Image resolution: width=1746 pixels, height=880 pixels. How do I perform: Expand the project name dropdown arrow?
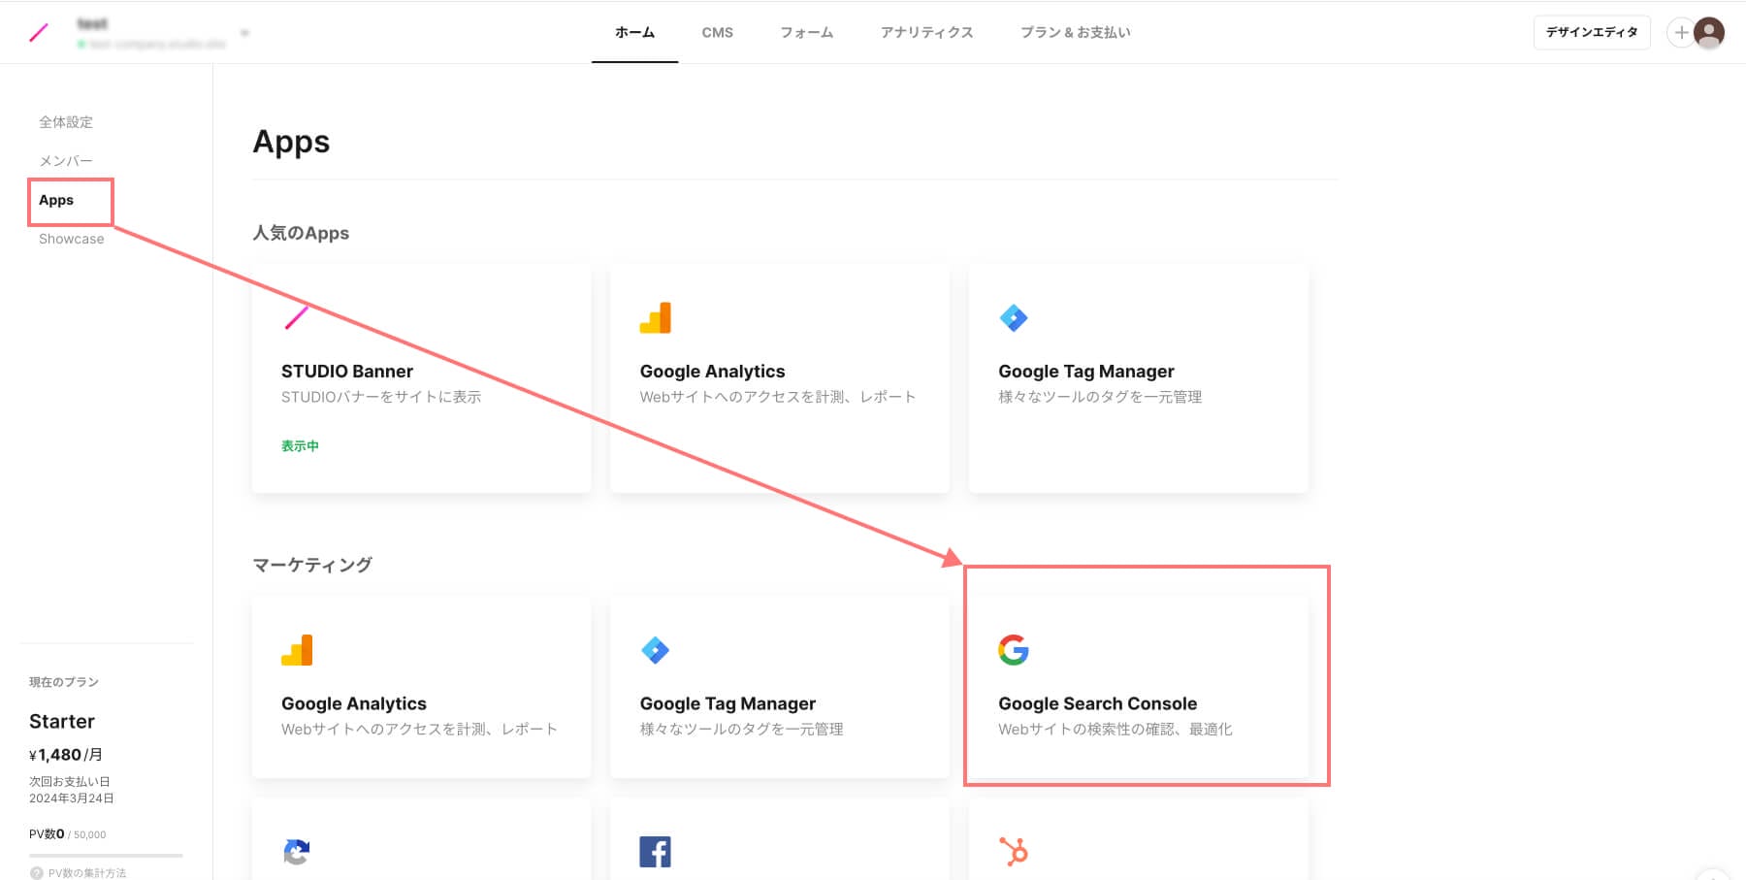pos(244,33)
